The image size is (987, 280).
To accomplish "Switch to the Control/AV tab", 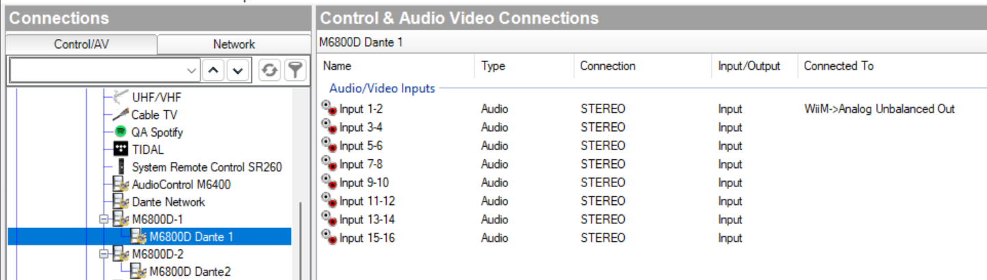I will point(81,44).
